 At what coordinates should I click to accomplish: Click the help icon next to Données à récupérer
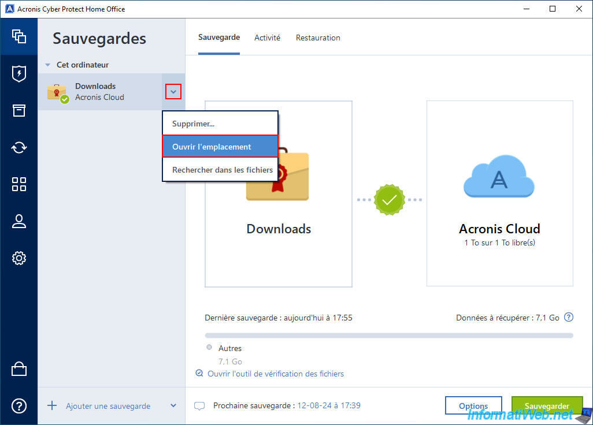(x=568, y=318)
